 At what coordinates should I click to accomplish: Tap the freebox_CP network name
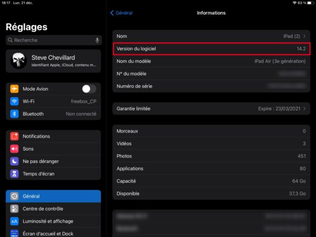pyautogui.click(x=83, y=101)
